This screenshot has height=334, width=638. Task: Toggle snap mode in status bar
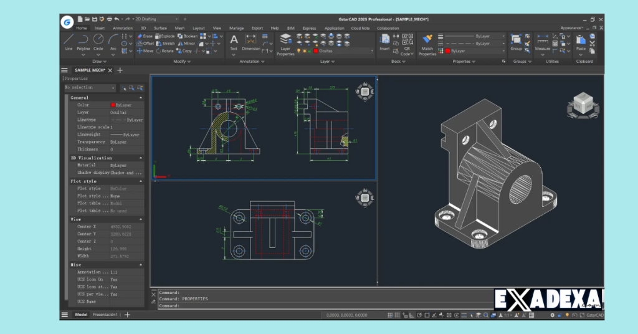[390, 315]
